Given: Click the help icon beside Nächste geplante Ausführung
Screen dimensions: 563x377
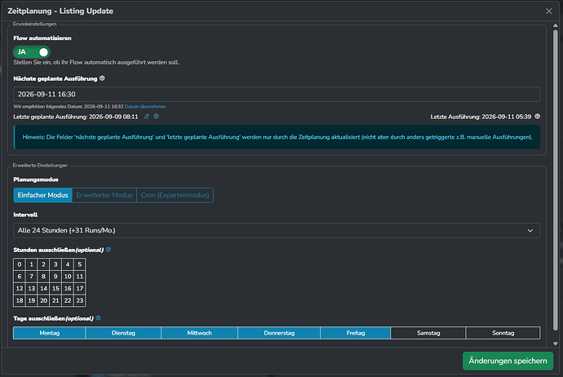Looking at the screenshot, I should pyautogui.click(x=102, y=78).
